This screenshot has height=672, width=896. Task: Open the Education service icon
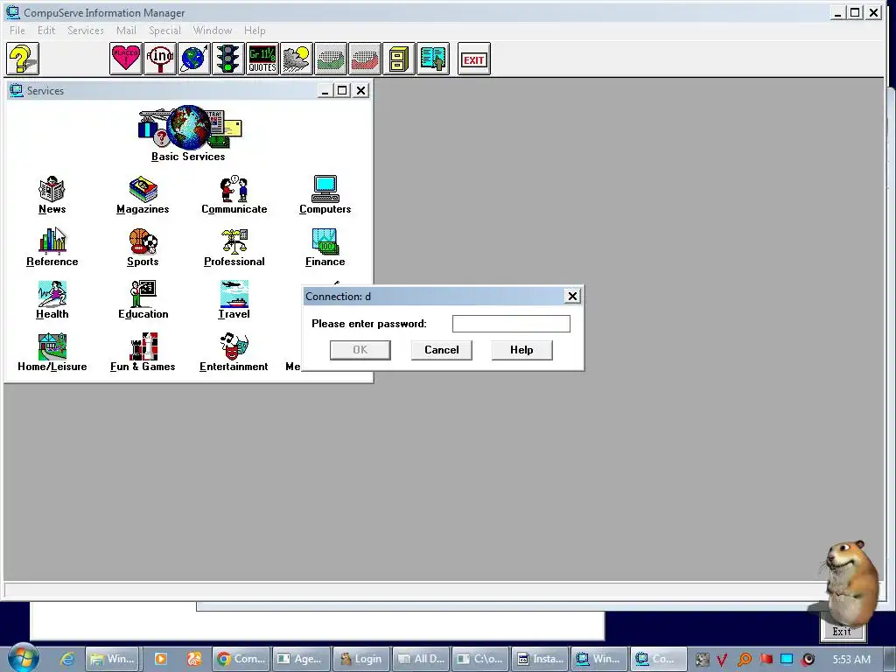143,300
